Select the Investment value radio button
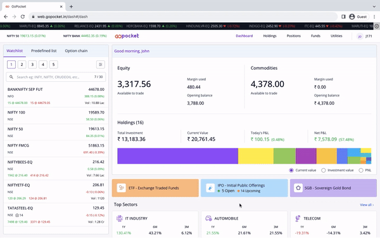The width and height of the screenshot is (380, 238). 323,170
